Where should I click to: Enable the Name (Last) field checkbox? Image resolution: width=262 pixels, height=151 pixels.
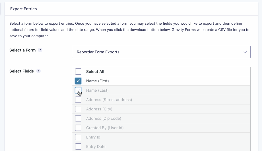tap(78, 91)
